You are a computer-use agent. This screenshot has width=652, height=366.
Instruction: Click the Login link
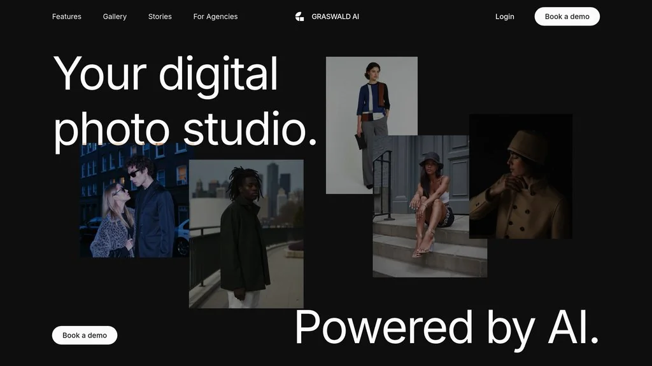pyautogui.click(x=504, y=17)
